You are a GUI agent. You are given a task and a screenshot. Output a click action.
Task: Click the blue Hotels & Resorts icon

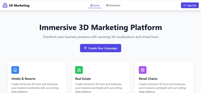point(15,70)
